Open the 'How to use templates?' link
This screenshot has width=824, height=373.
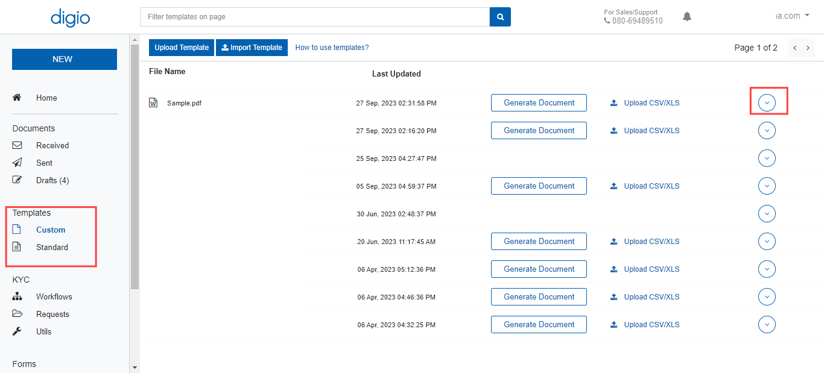pyautogui.click(x=332, y=47)
